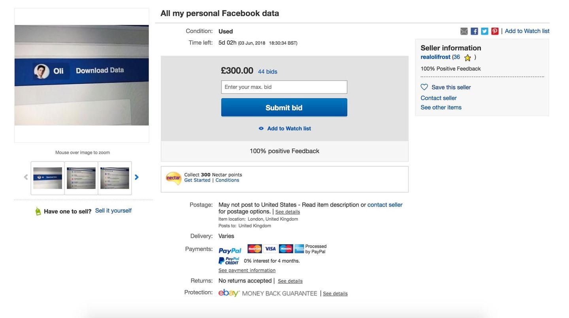The width and height of the screenshot is (569, 318).
Task: Share listing on Pinterest icon
Action: [495, 31]
